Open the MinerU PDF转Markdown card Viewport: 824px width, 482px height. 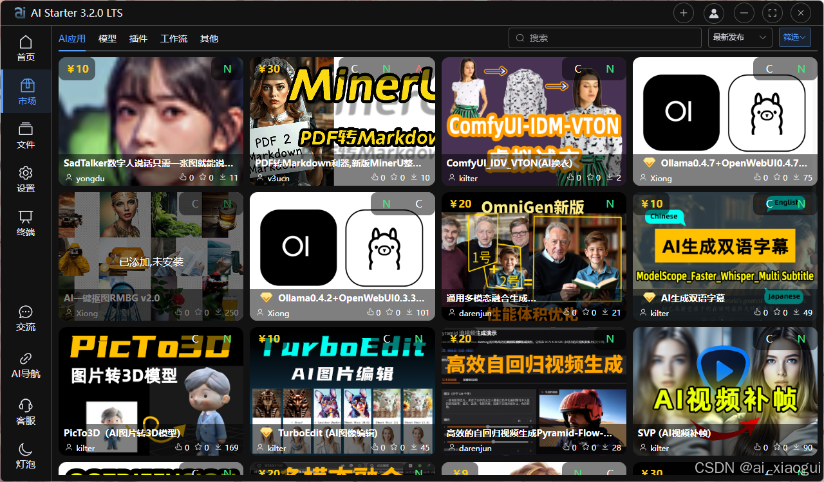(x=342, y=121)
